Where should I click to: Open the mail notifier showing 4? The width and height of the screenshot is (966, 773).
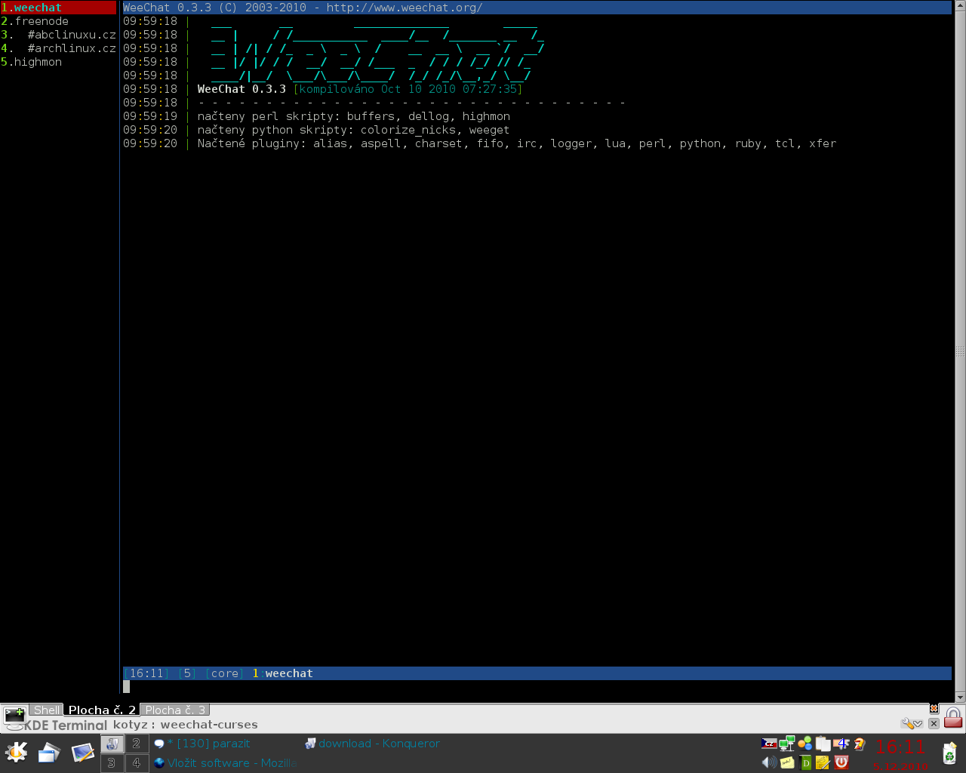coord(841,744)
